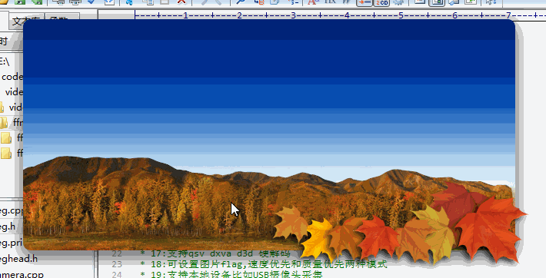Expand the code folder in file tree
This screenshot has width=546, height=278.
pos(12,77)
